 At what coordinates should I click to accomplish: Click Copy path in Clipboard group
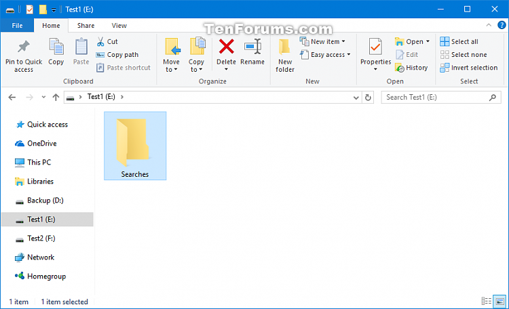point(117,55)
